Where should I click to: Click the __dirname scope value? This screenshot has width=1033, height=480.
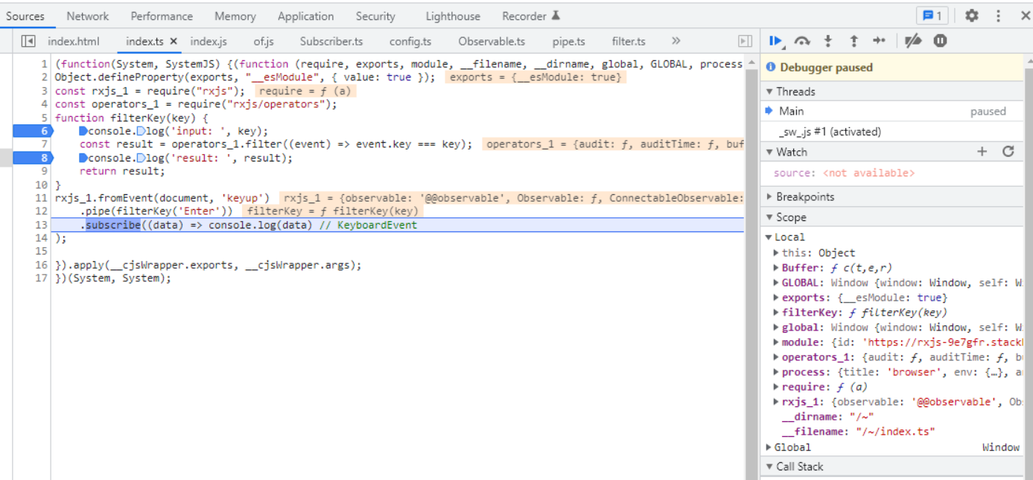tap(862, 417)
